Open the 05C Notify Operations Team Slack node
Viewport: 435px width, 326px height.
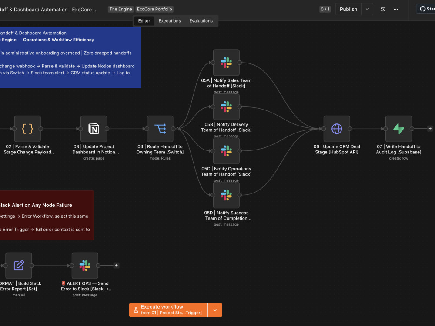point(226,151)
